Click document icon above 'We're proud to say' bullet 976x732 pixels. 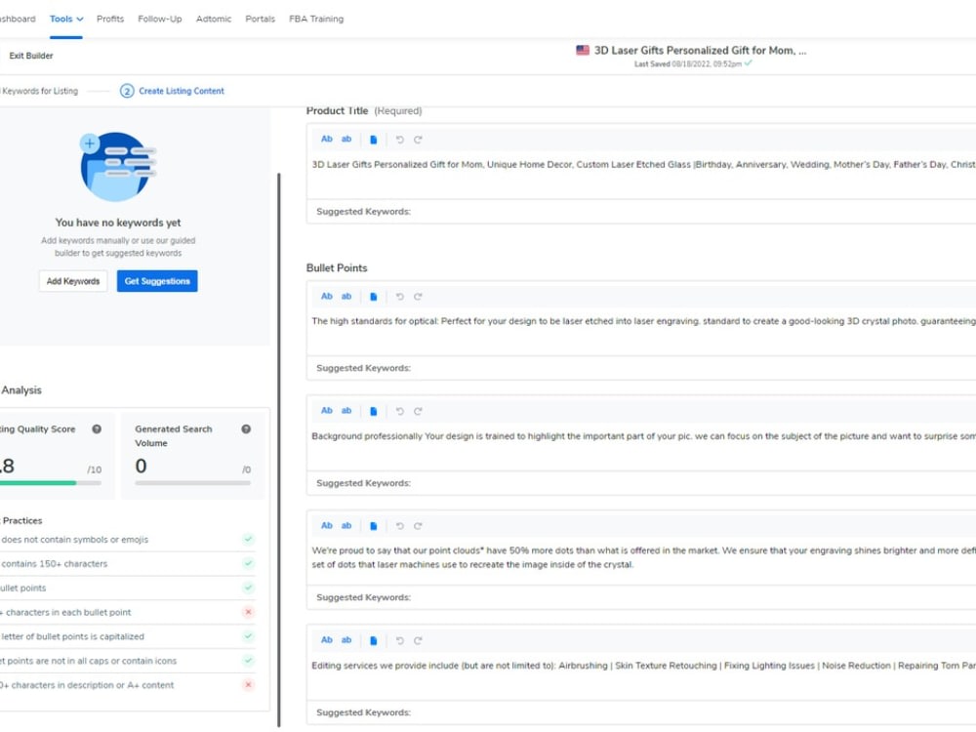374,526
